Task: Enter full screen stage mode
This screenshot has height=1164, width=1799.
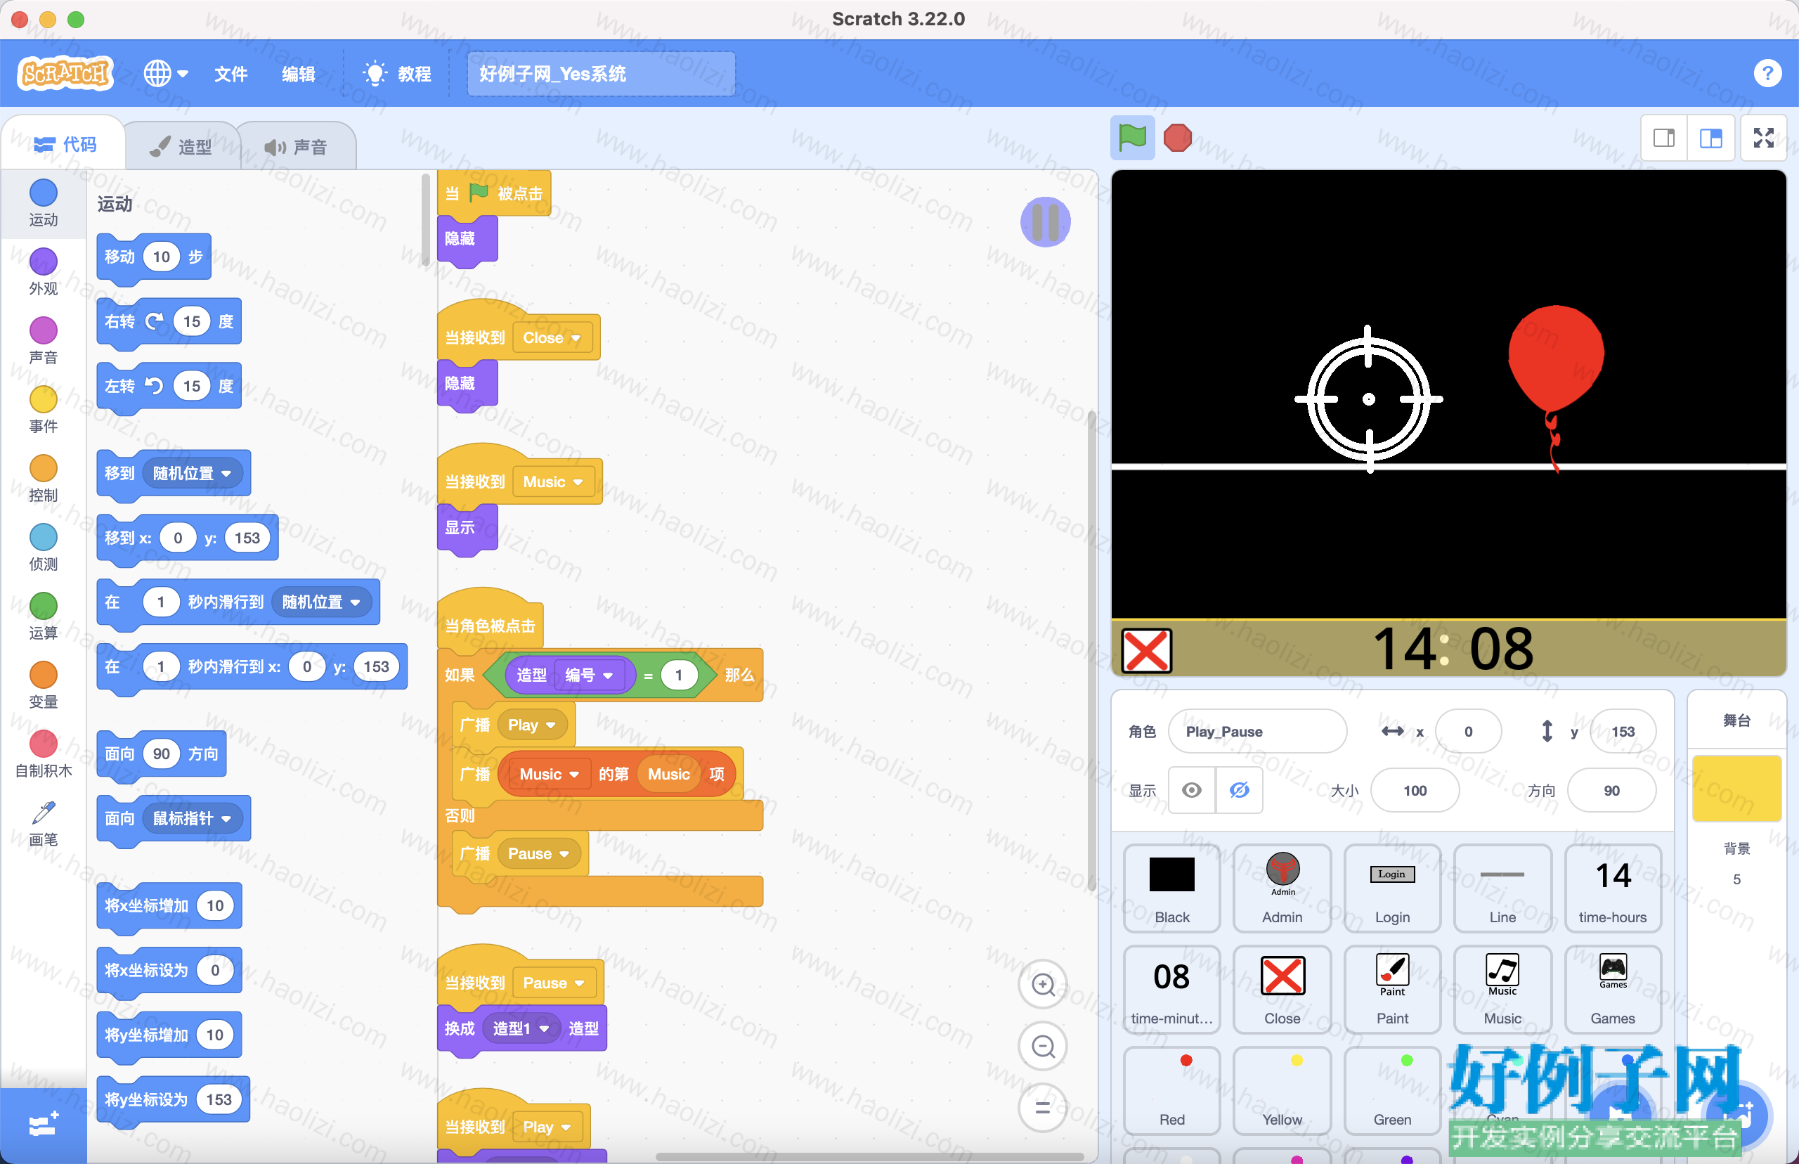Action: tap(1763, 138)
